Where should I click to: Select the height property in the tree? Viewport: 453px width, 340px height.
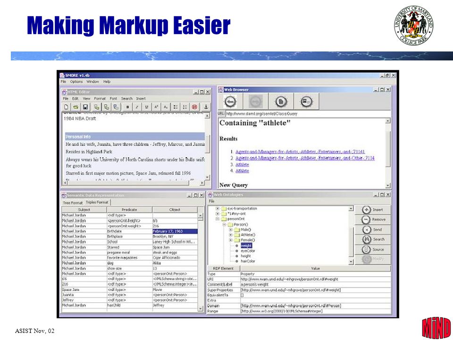tap(245, 256)
